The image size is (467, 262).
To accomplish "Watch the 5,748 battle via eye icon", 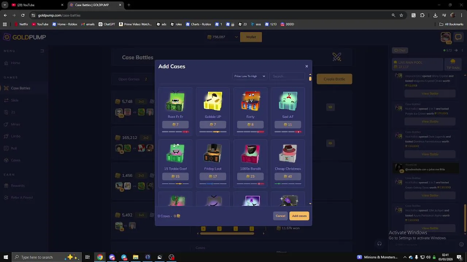I will (x=330, y=107).
